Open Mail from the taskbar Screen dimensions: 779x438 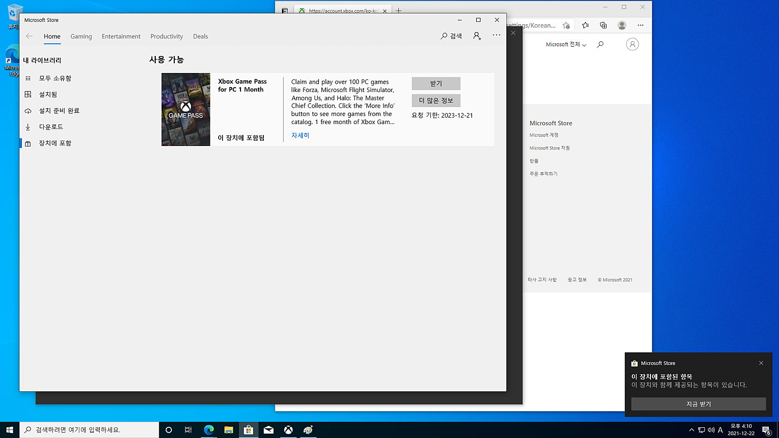coord(269,430)
